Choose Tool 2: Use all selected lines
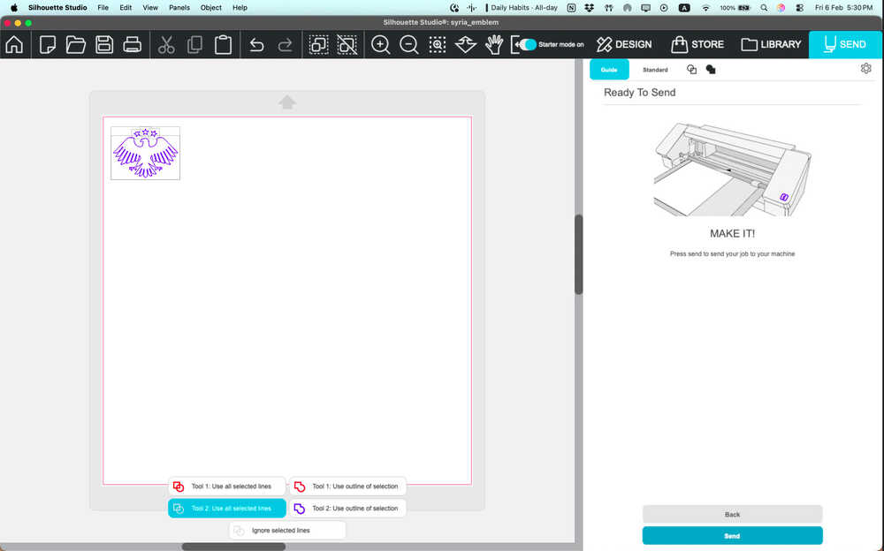 click(x=227, y=509)
